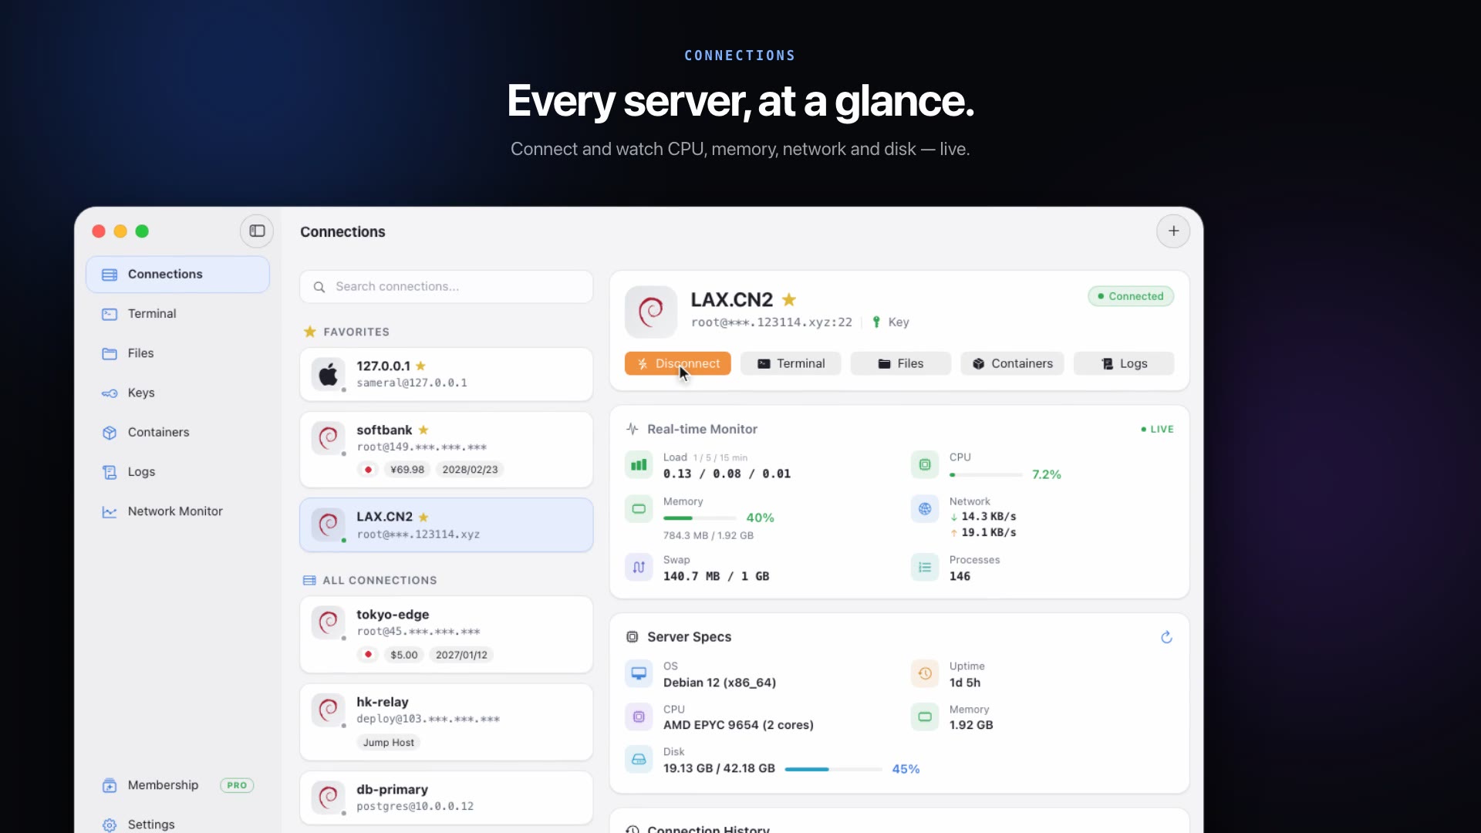1481x833 pixels.
Task: Refresh the Server Specs panel
Action: pyautogui.click(x=1166, y=637)
